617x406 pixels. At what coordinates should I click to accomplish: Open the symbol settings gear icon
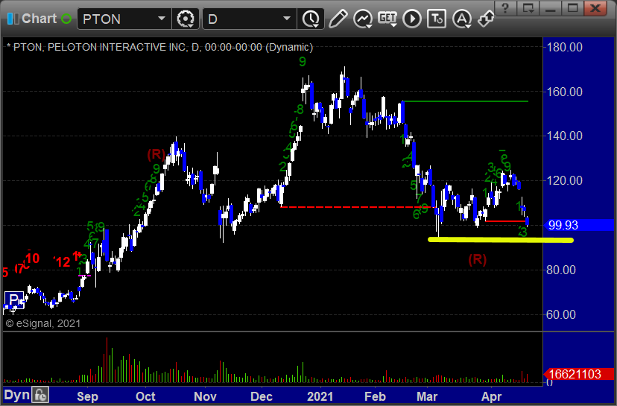coord(186,19)
